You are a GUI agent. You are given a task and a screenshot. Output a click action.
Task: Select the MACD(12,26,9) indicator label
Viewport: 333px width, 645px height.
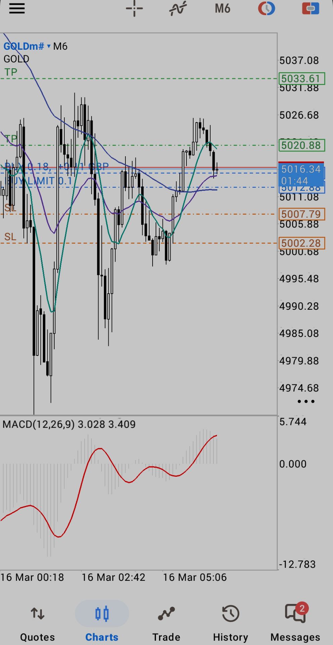point(38,424)
